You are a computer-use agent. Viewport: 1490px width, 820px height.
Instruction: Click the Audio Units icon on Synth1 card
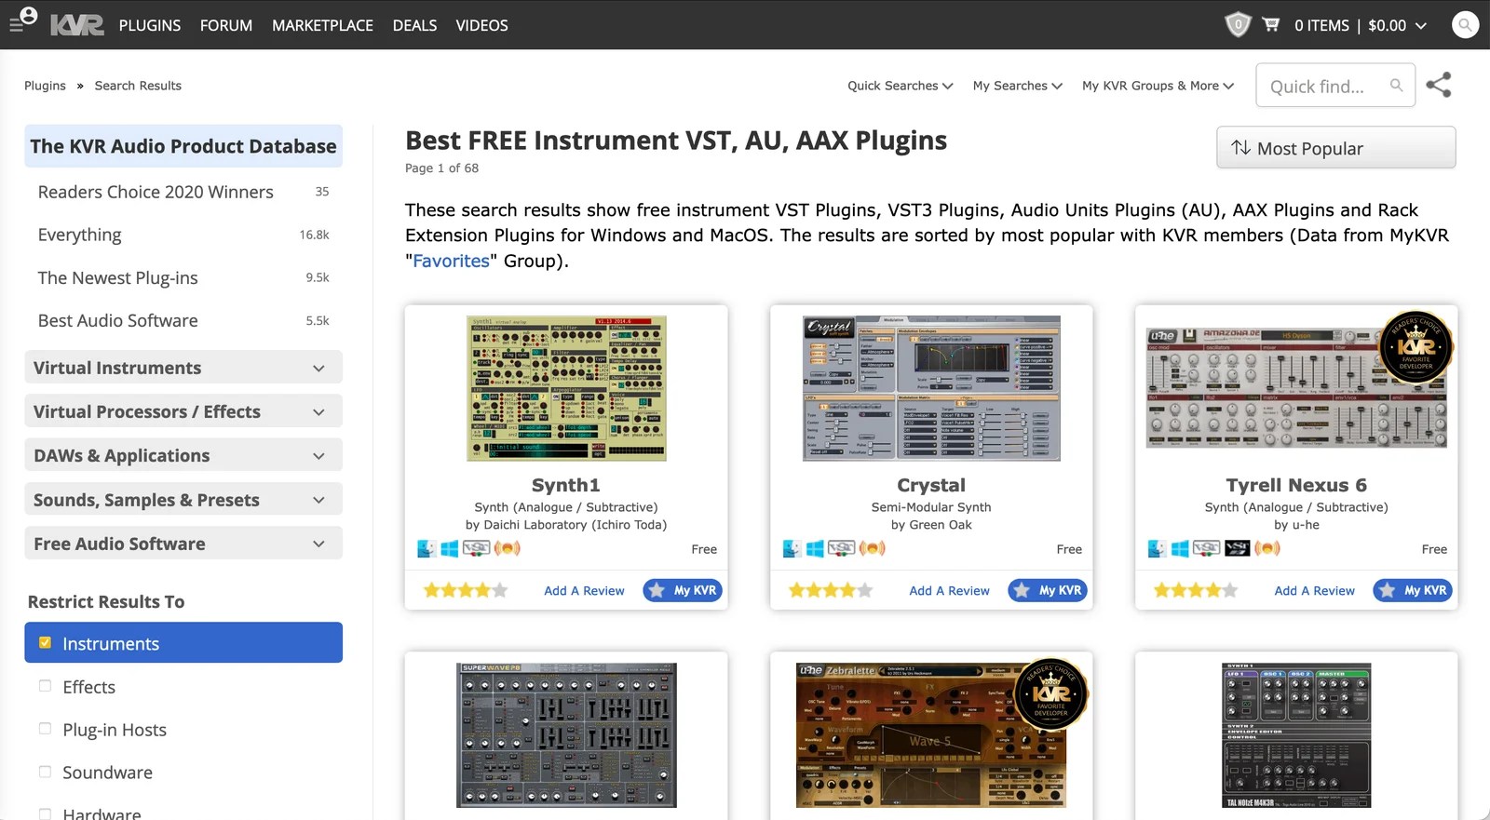tap(507, 548)
